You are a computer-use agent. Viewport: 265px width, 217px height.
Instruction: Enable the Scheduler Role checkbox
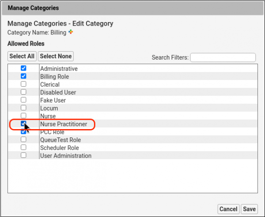point(23,147)
